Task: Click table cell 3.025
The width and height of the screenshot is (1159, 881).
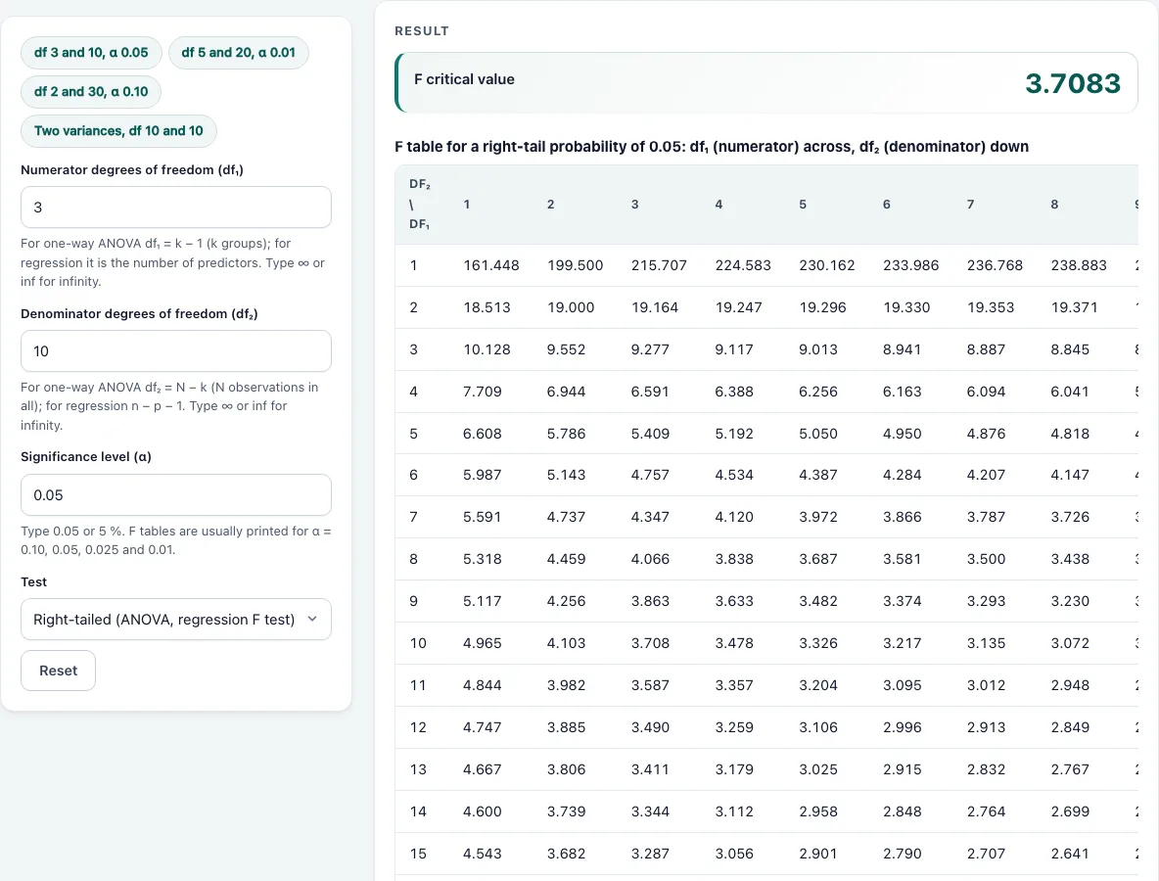Action: click(x=818, y=769)
